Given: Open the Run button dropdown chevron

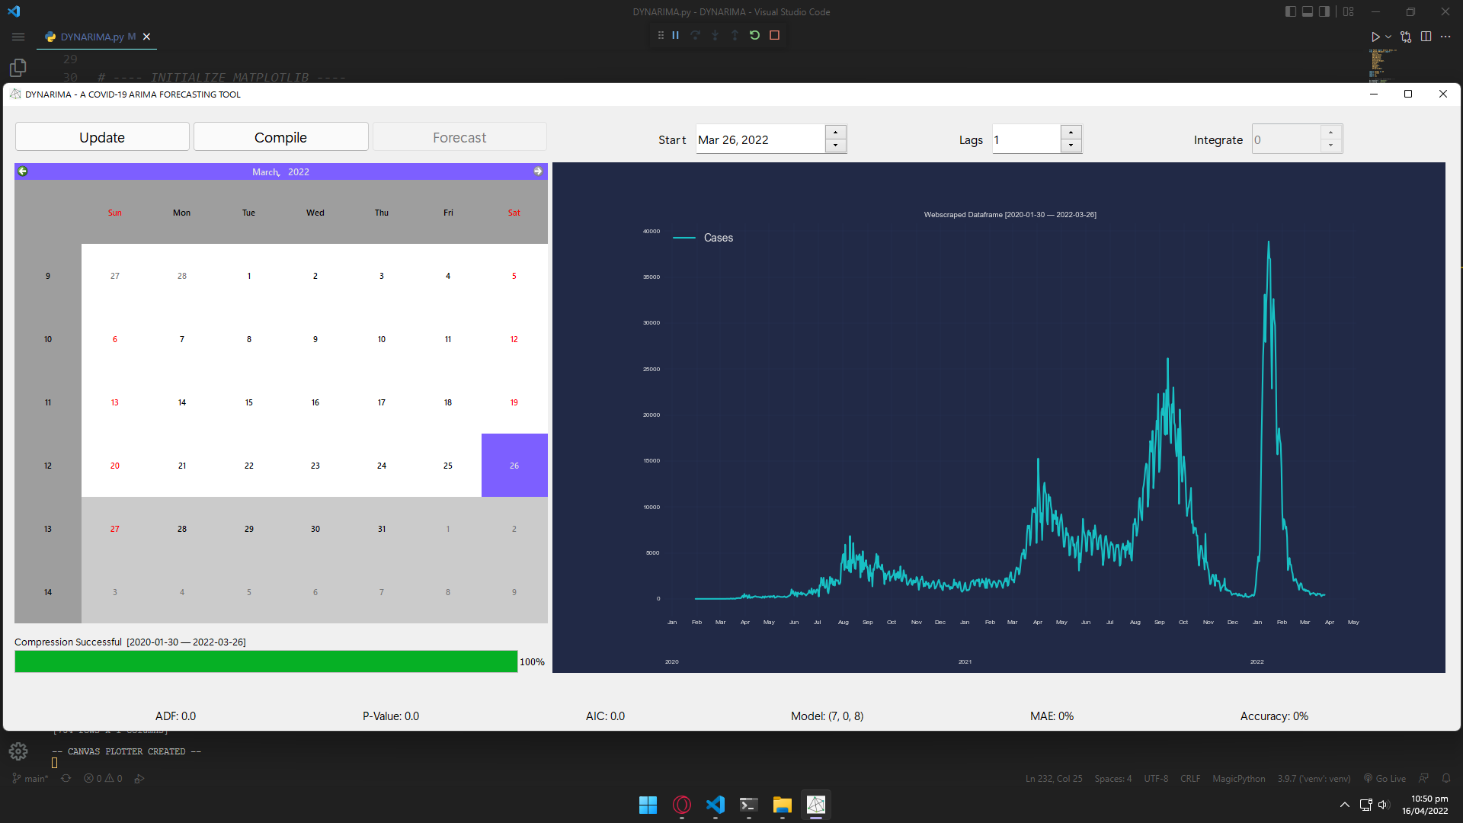Looking at the screenshot, I should pos(1387,37).
